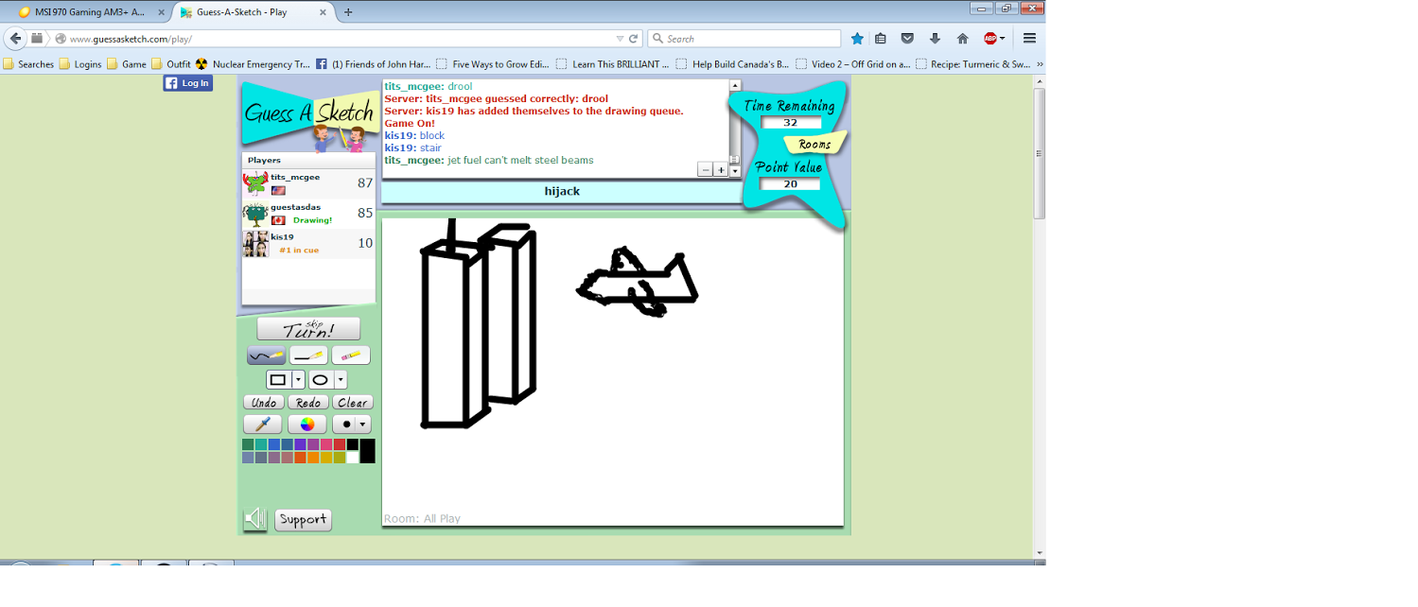Open the ellipse fill options dropdown
Screen dimensions: 1418x607
pos(341,378)
